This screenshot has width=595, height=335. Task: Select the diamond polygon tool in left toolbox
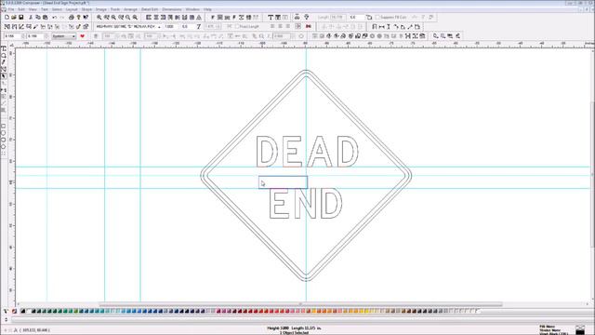click(x=4, y=147)
